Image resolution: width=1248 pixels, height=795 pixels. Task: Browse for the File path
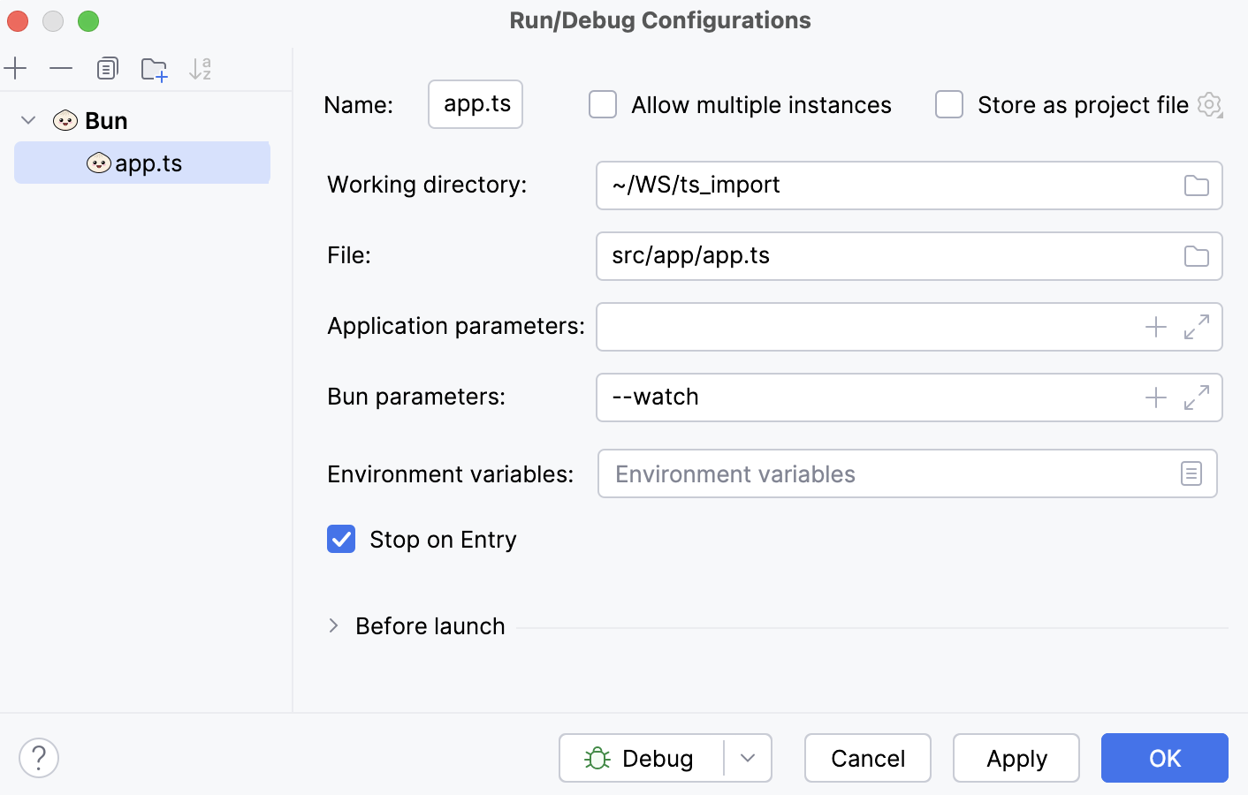[1196, 256]
